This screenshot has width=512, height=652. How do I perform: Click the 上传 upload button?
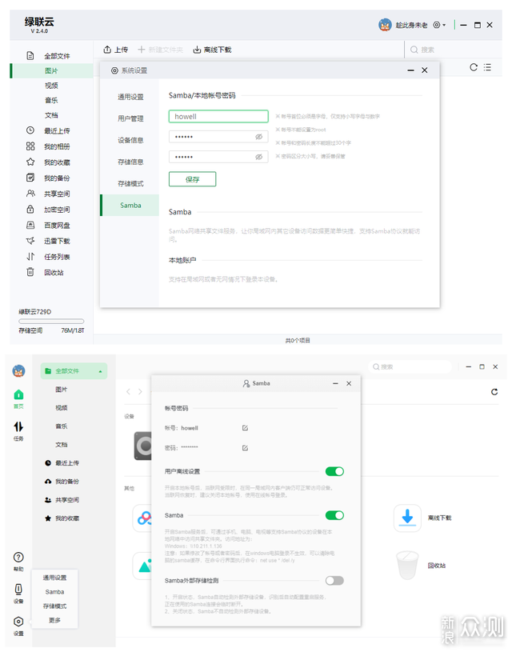115,50
